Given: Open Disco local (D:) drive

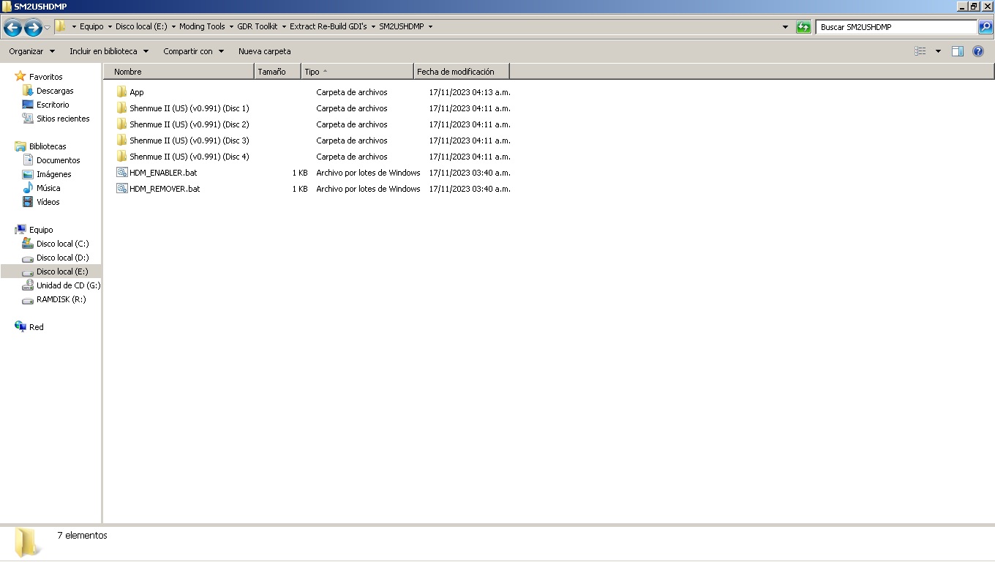Looking at the screenshot, I should click(x=62, y=258).
